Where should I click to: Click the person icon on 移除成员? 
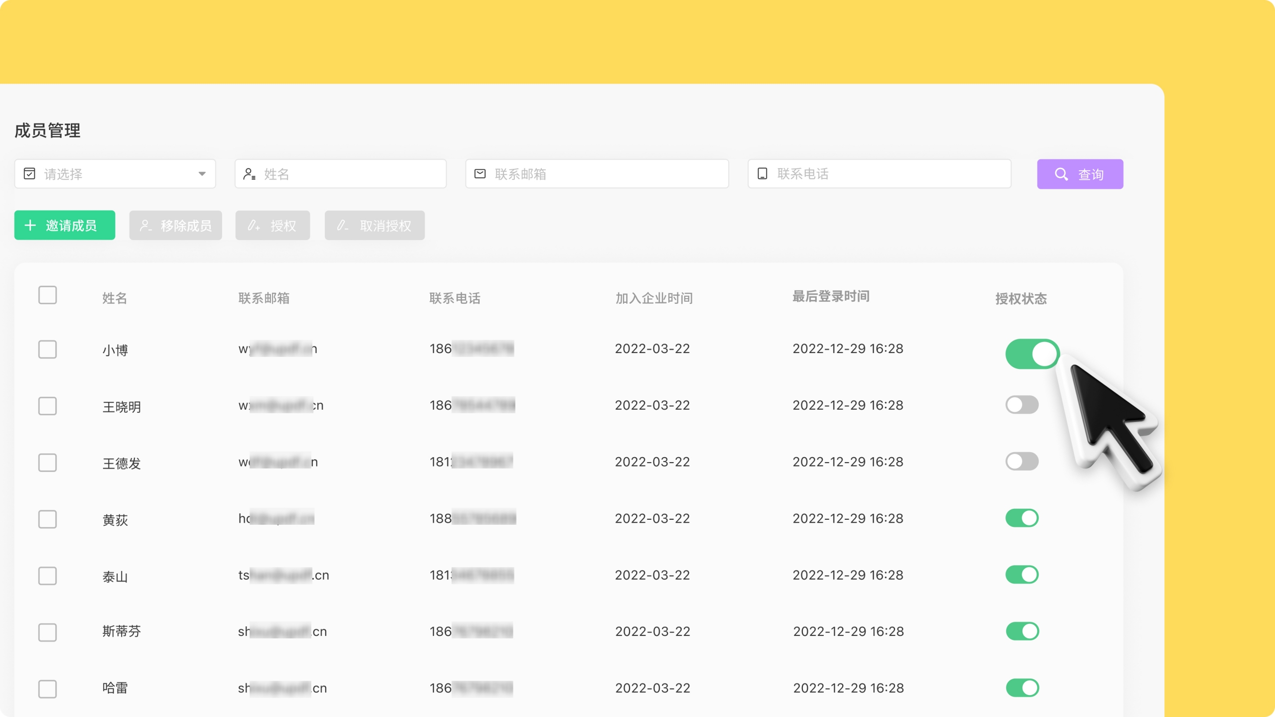[145, 226]
